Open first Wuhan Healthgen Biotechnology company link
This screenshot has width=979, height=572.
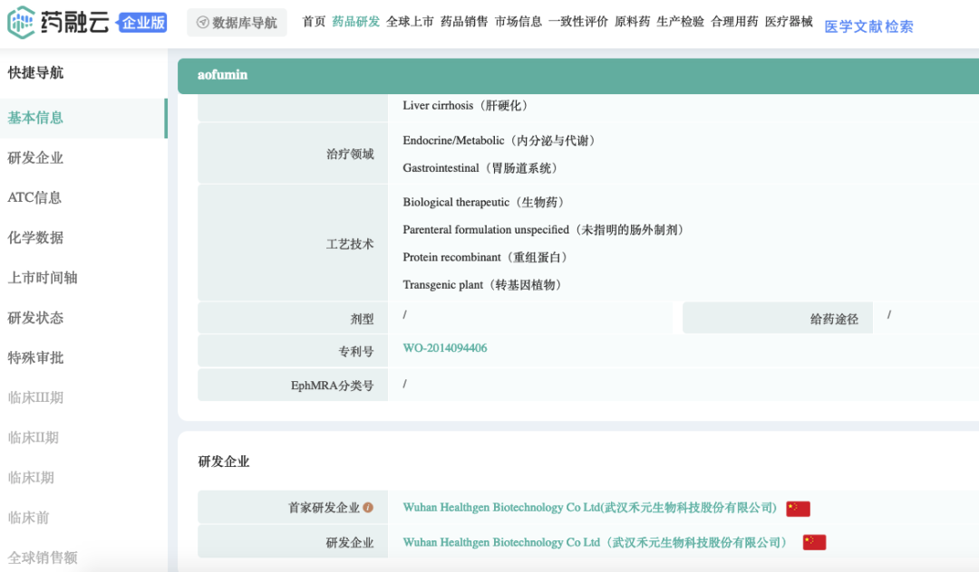[x=589, y=508]
